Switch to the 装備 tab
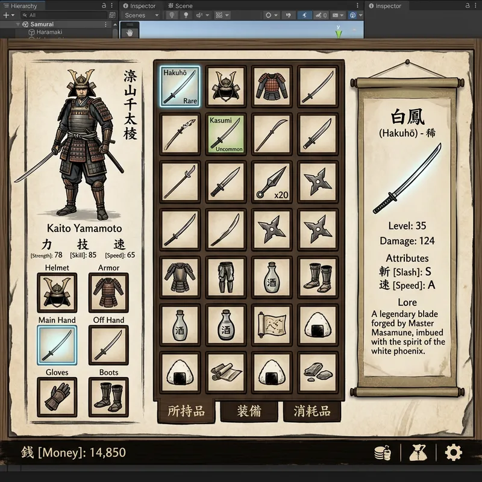The image size is (482, 482). pyautogui.click(x=249, y=411)
